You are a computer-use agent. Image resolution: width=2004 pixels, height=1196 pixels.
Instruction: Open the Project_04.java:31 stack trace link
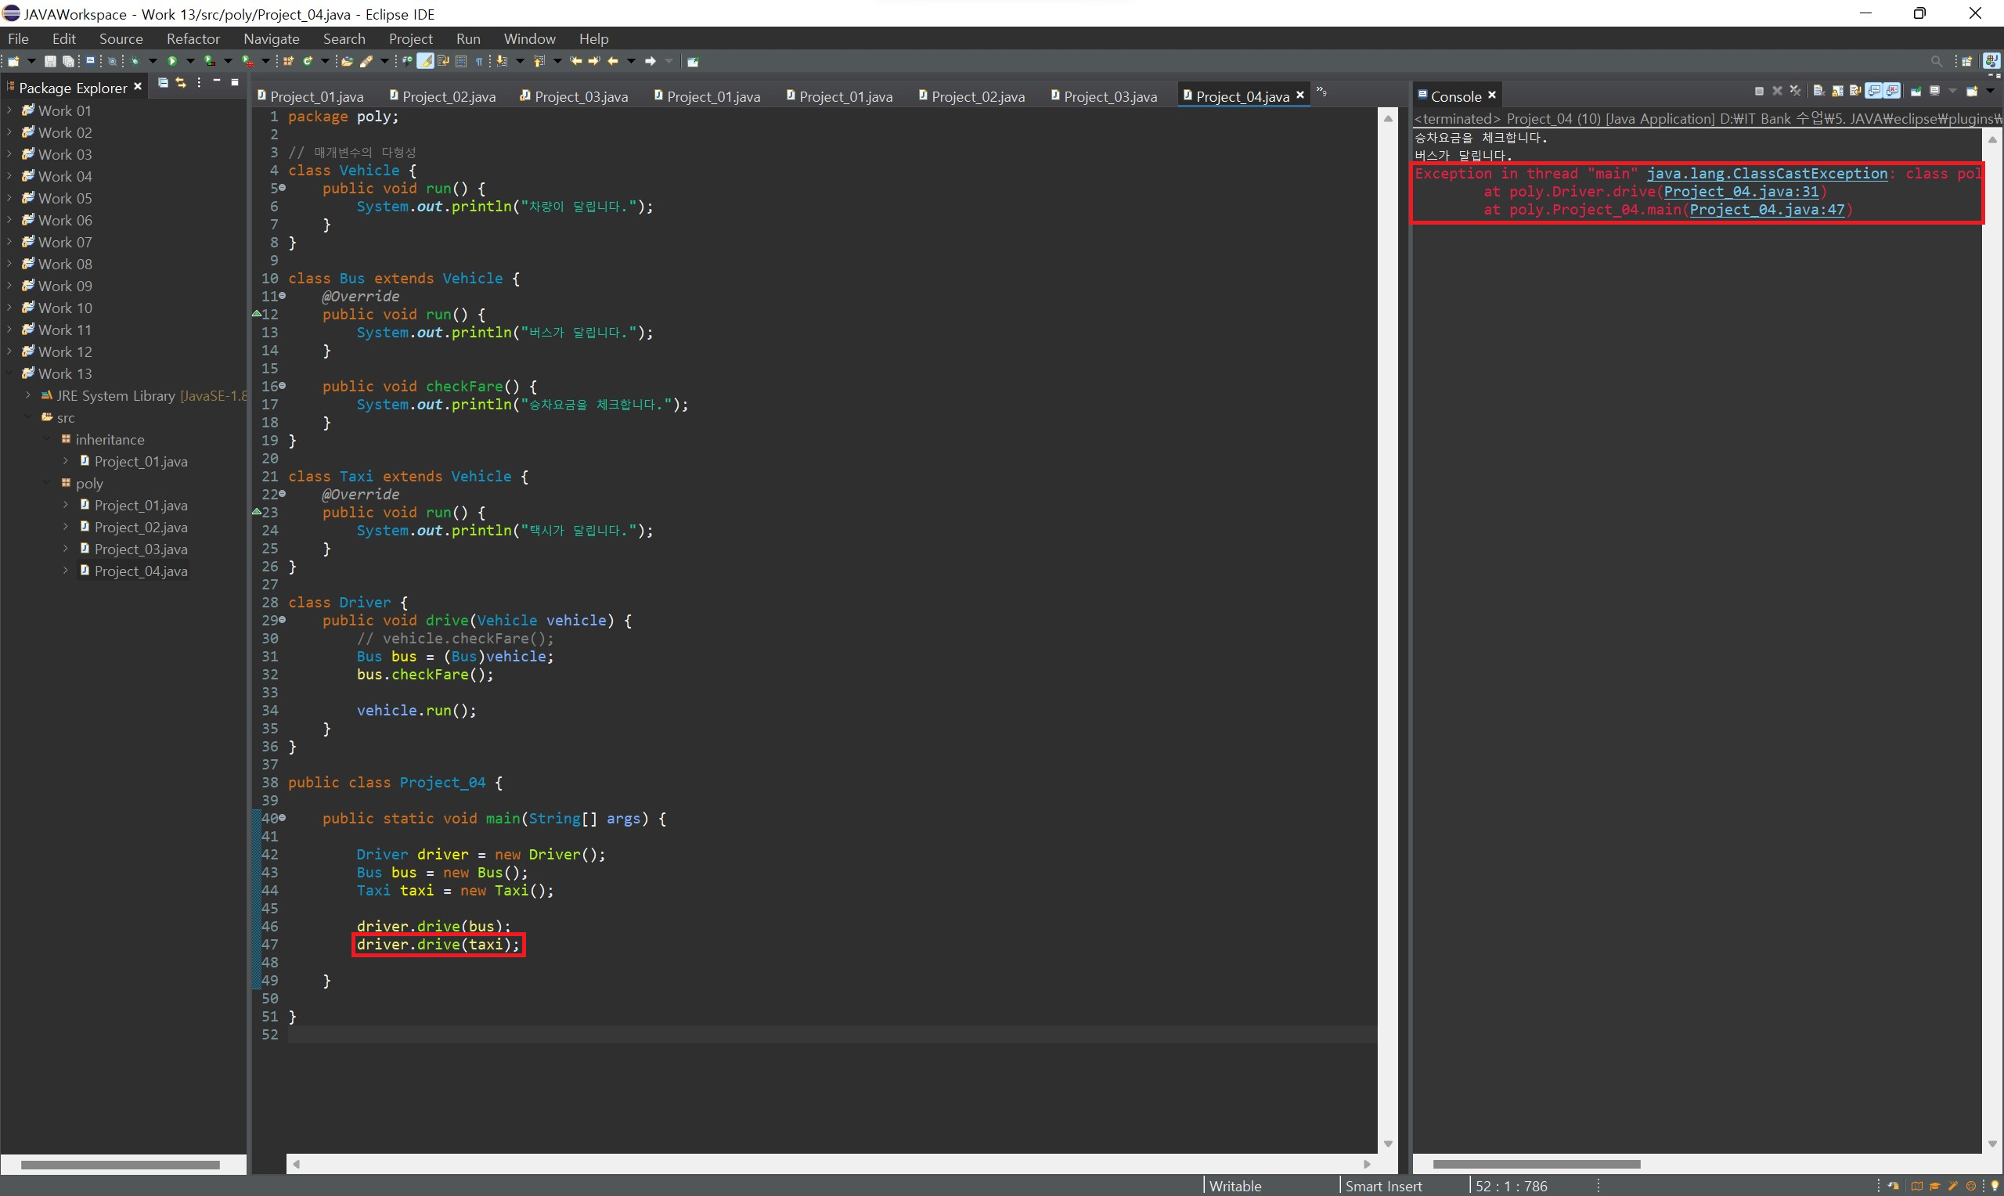tap(1740, 192)
